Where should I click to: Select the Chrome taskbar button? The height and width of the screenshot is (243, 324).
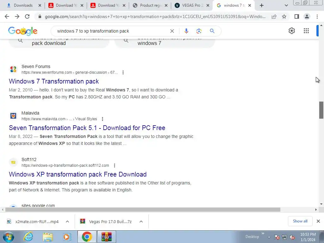87,237
